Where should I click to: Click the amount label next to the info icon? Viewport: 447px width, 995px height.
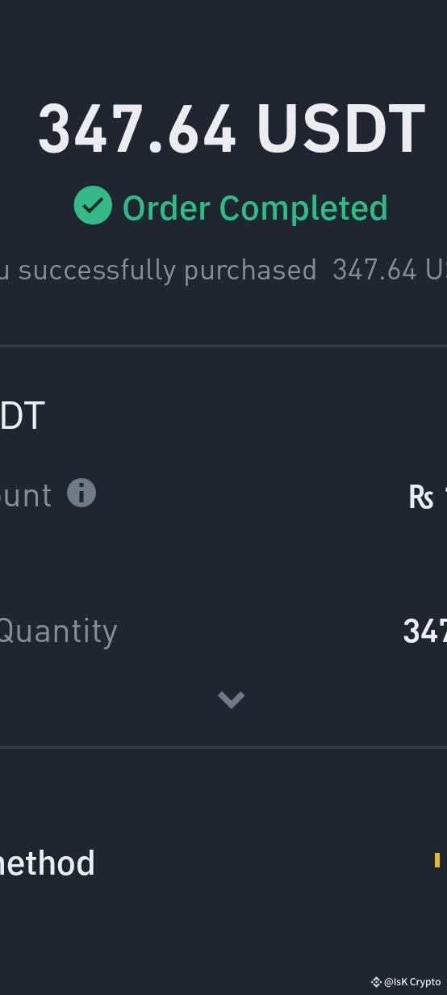[x=26, y=495]
